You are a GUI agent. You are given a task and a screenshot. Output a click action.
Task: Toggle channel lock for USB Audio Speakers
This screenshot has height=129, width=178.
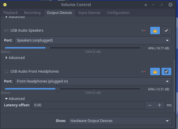(155, 31)
